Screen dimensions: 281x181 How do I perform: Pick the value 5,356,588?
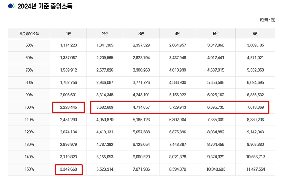(216, 82)
